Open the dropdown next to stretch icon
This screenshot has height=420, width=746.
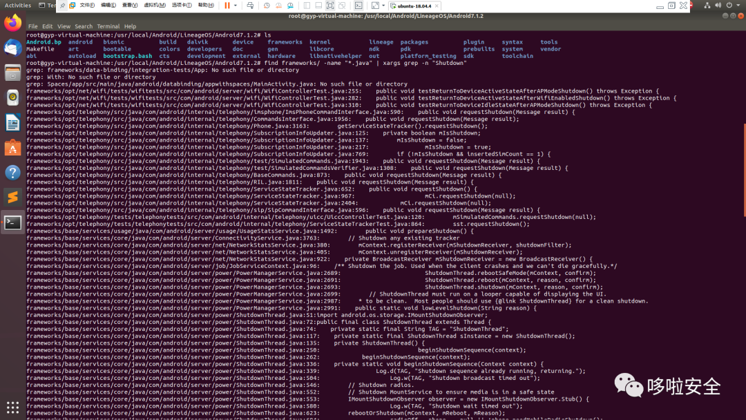[383, 6]
